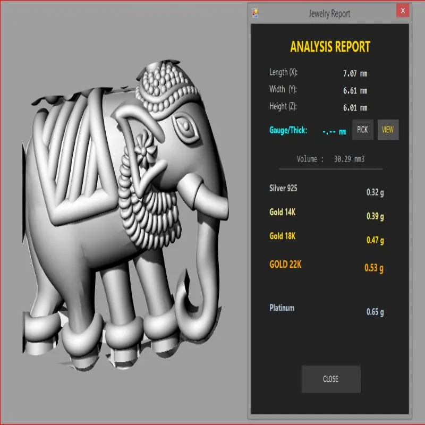Click the Jewelry Report window icon
Viewport: 425px width, 425px height.
256,13
